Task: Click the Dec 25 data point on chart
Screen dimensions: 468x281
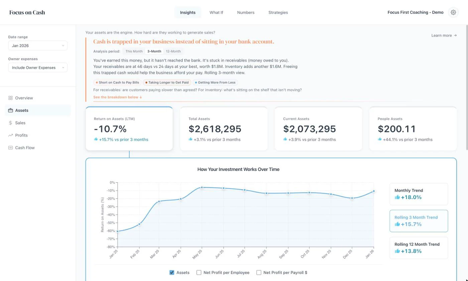Action: tap(352, 198)
